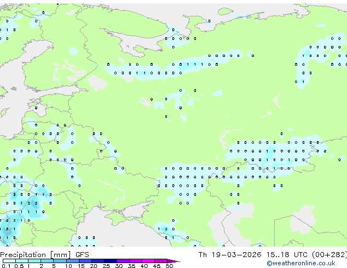
Task: Click the 30–35 mm purple legend swatch
Action: pos(123,261)
